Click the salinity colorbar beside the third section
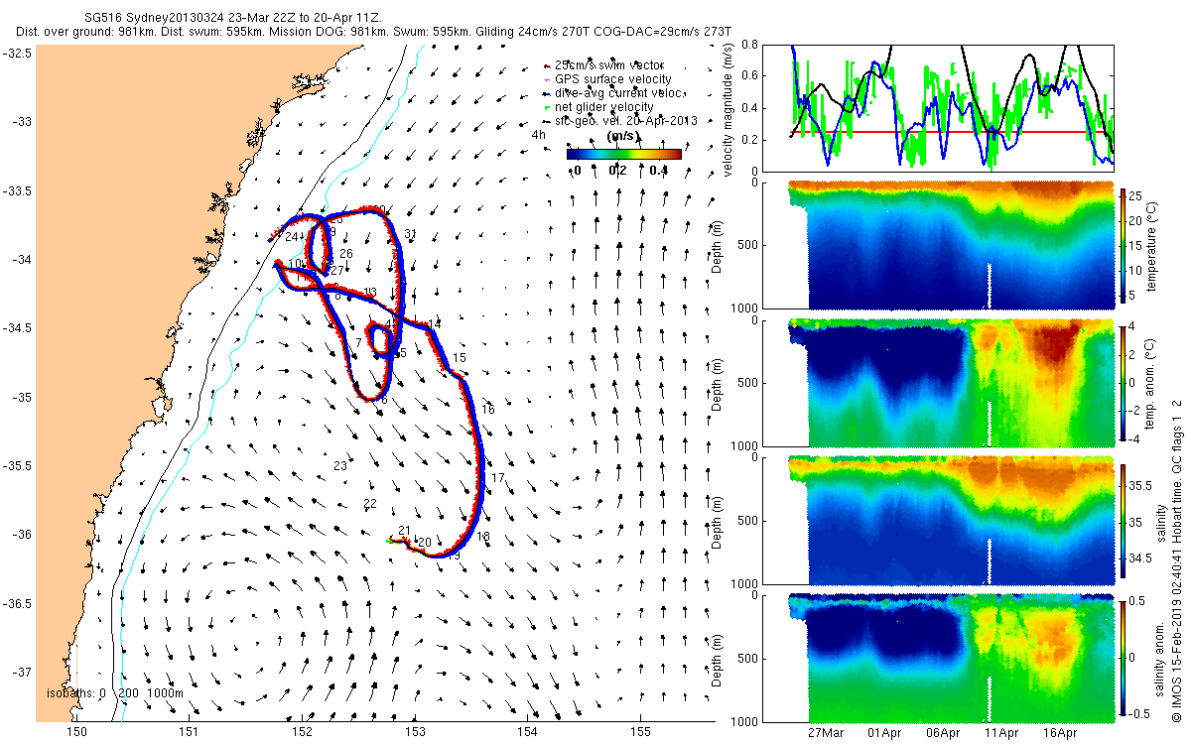Screen dimensions: 1191x744 (1124, 519)
